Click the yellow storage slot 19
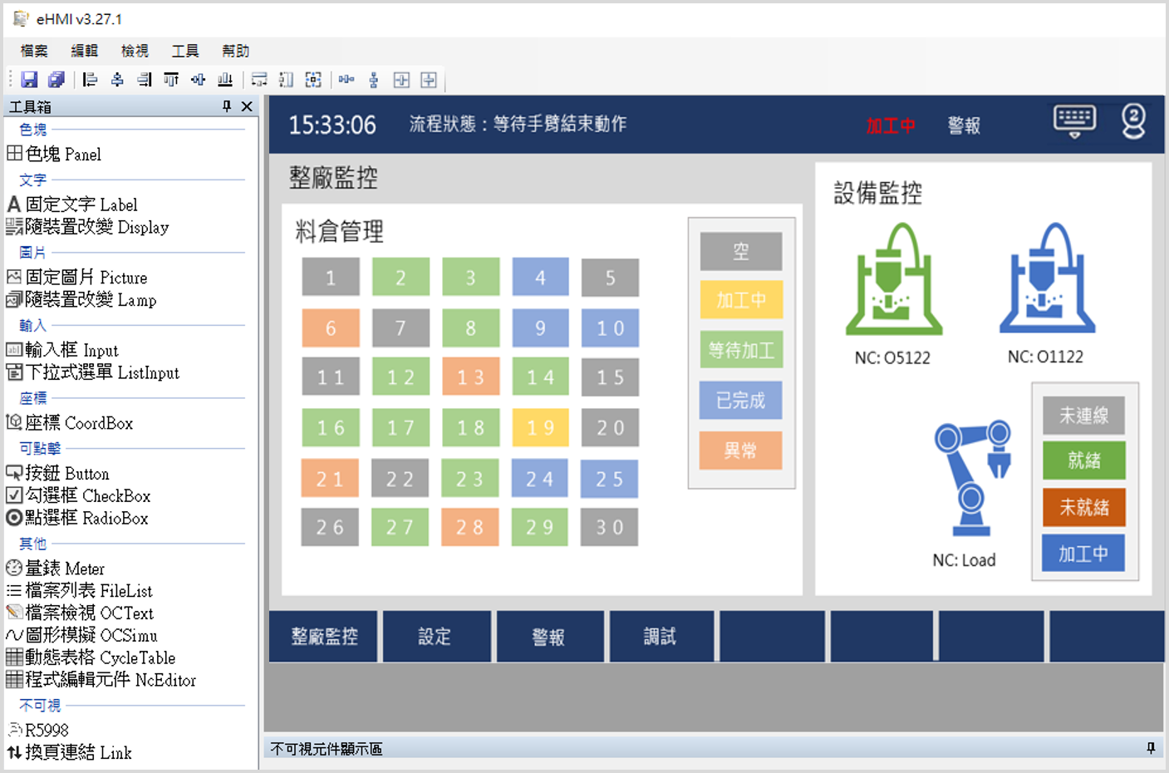Screen dimensions: 1169x773 pyautogui.click(x=540, y=427)
